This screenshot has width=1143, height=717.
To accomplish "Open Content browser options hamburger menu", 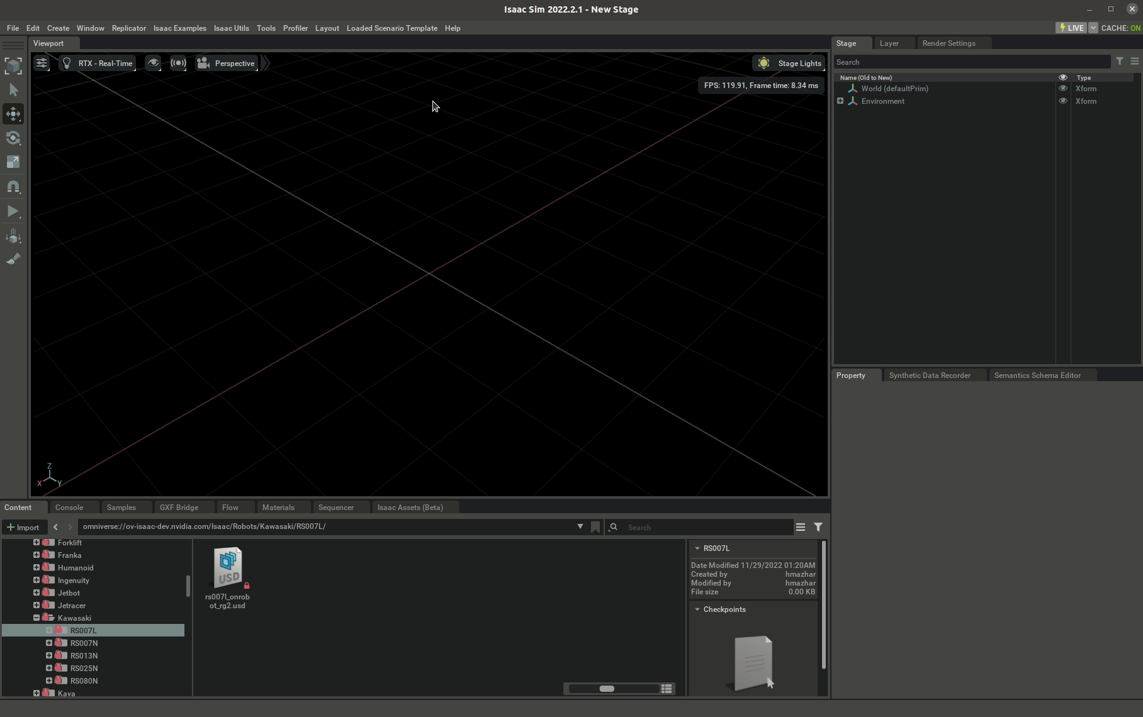I will [x=801, y=527].
